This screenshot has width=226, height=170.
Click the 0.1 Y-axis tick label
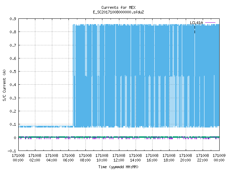[x=13, y=124]
